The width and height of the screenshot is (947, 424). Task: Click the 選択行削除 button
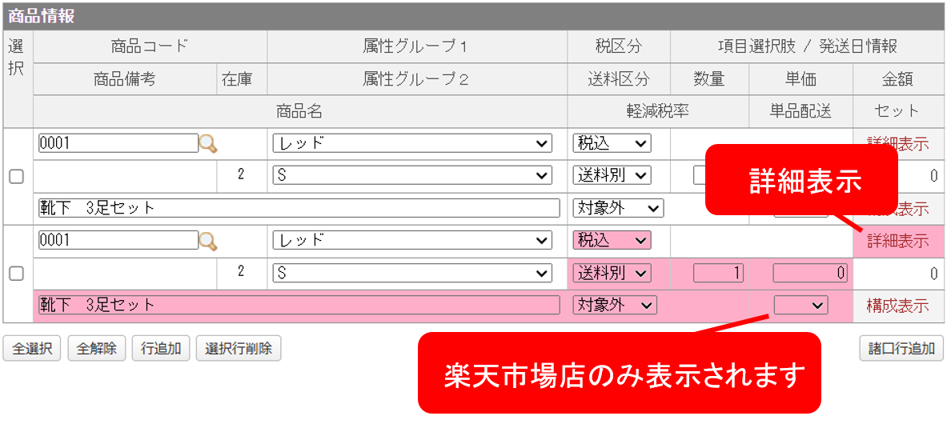(239, 349)
